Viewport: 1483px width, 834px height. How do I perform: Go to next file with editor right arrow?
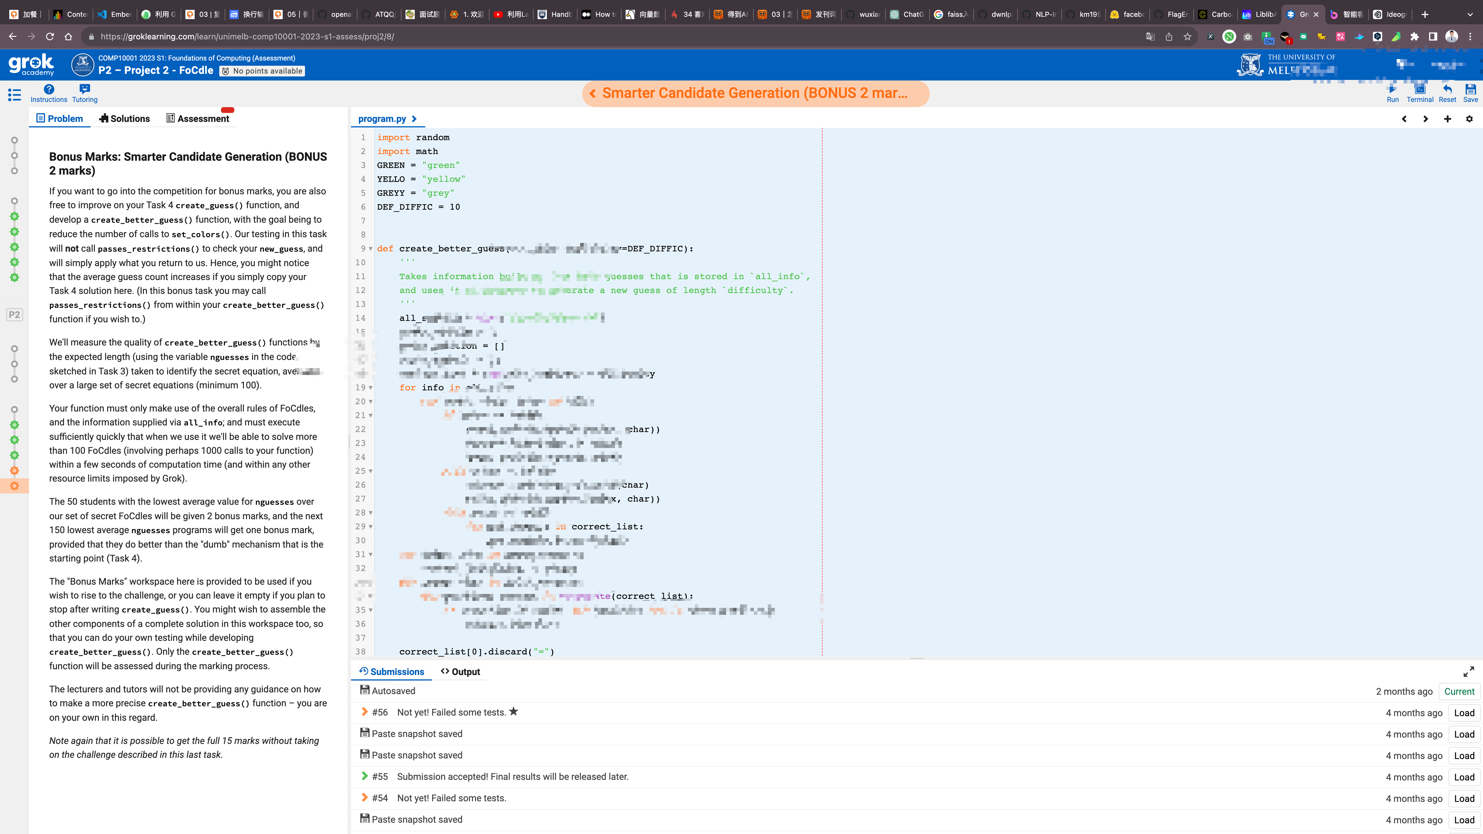1425,118
